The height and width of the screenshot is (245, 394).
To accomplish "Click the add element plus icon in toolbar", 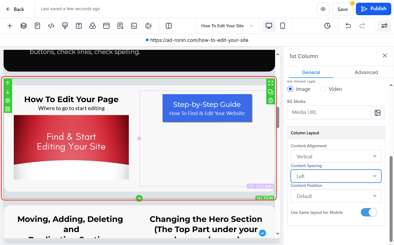I will pyautogui.click(x=10, y=26).
